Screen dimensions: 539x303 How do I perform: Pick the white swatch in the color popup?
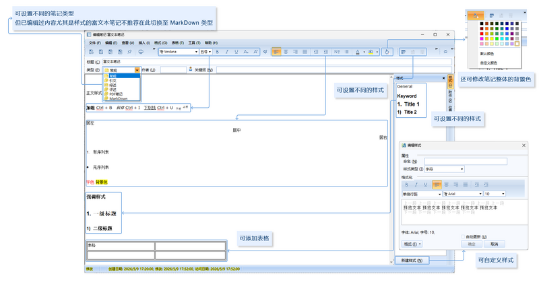517,44
